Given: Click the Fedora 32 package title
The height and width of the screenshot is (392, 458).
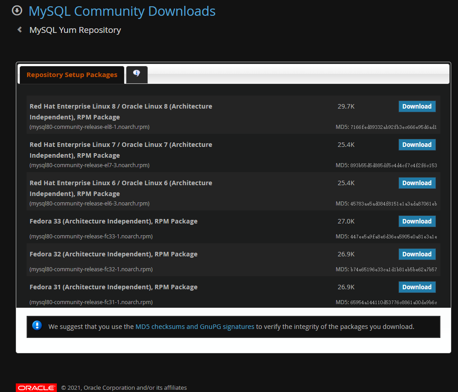Looking at the screenshot, I should (113, 254).
